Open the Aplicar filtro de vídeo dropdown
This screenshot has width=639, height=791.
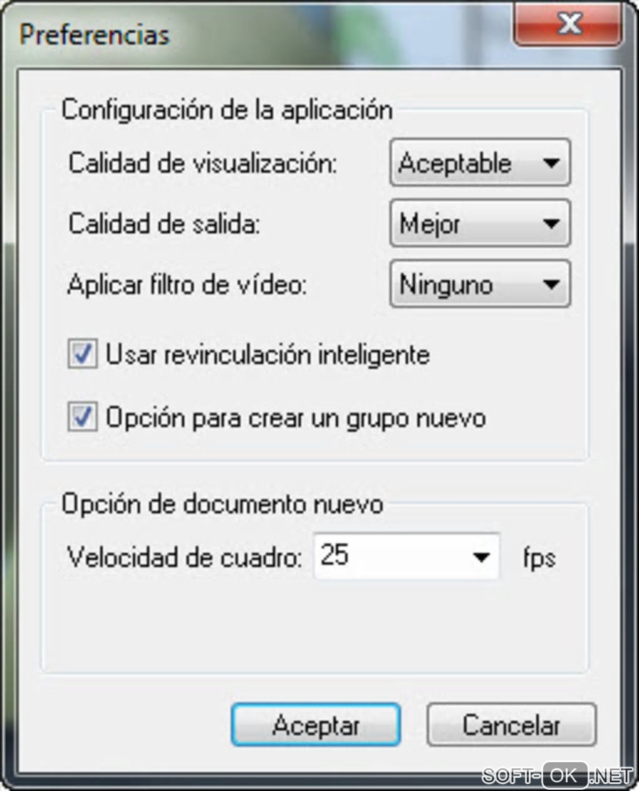pyautogui.click(x=480, y=285)
